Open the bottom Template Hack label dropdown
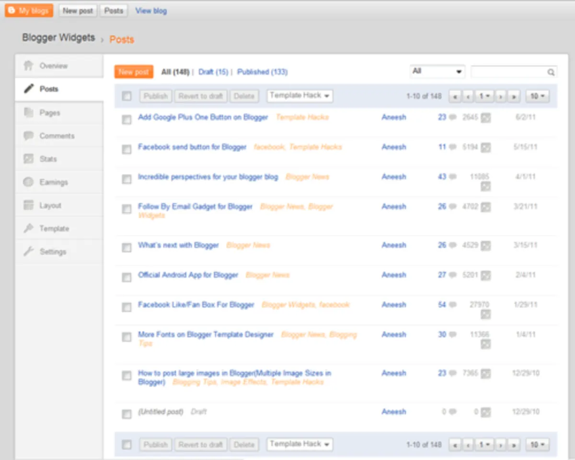The height and width of the screenshot is (460, 575). pyautogui.click(x=300, y=445)
